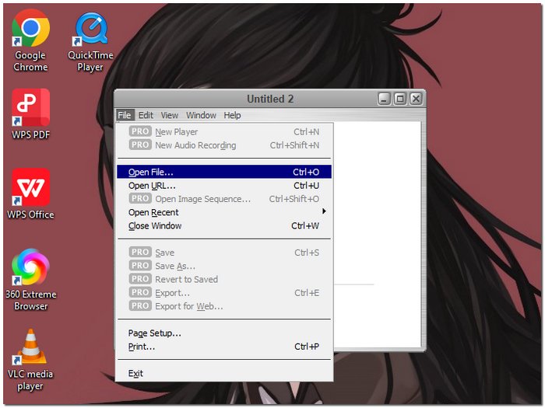Open the WPS PDF desktop icon
The image size is (545, 408).
click(30, 114)
